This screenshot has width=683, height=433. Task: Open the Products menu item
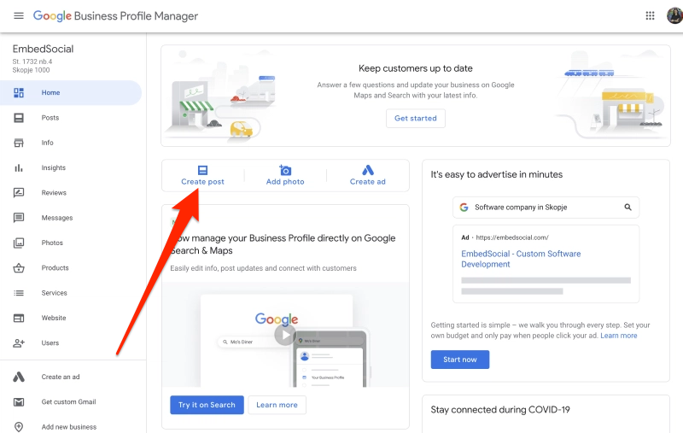coord(71,268)
